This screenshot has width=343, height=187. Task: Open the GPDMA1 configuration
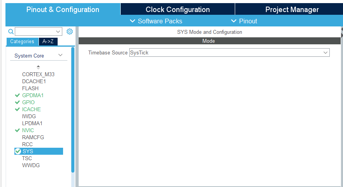point(33,95)
